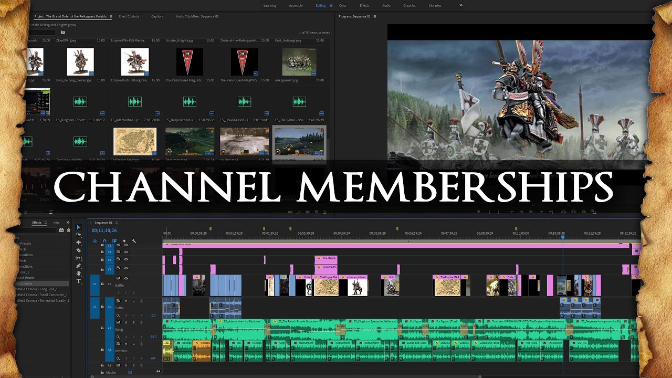The height and width of the screenshot is (378, 672).
Task: Adjust the A1 Battle volume value -6.0
Action: click(153, 315)
